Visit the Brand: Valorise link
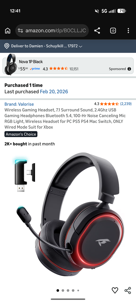Viewport: 136px width, 303px height. coord(19,104)
